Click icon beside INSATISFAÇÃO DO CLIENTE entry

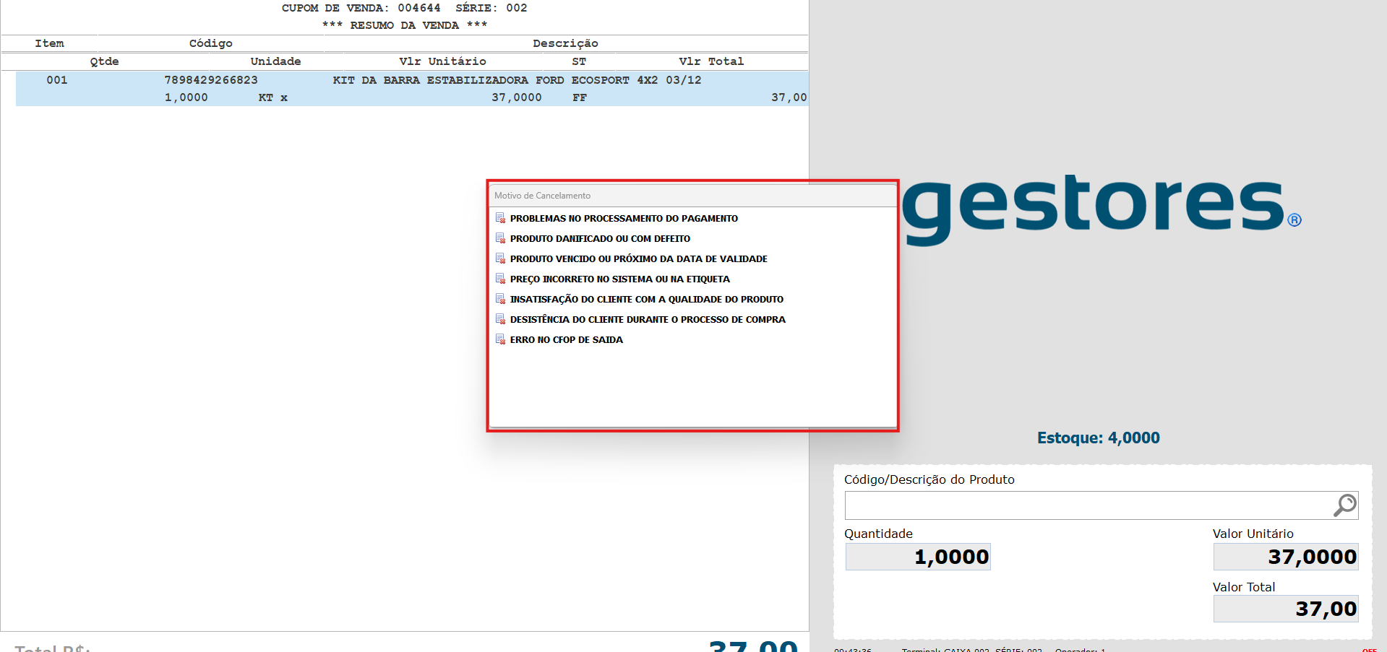click(500, 299)
